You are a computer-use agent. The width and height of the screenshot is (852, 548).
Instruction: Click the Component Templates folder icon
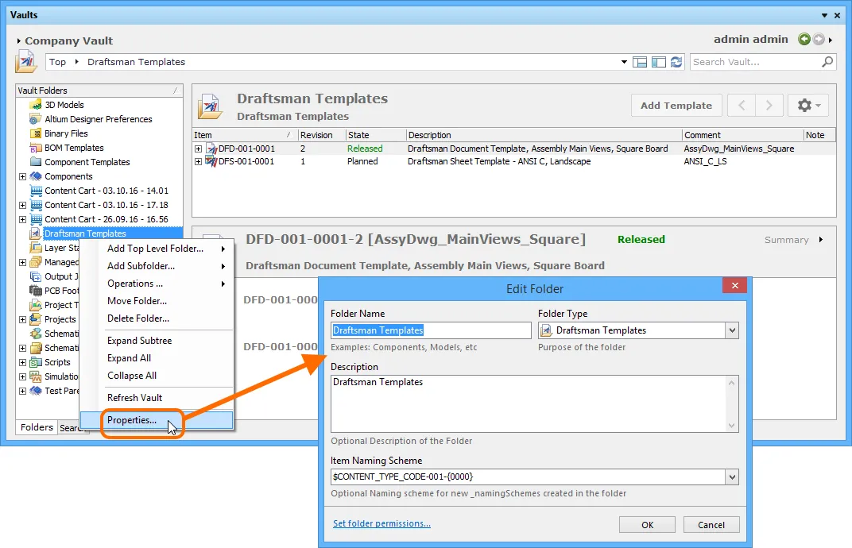36,162
